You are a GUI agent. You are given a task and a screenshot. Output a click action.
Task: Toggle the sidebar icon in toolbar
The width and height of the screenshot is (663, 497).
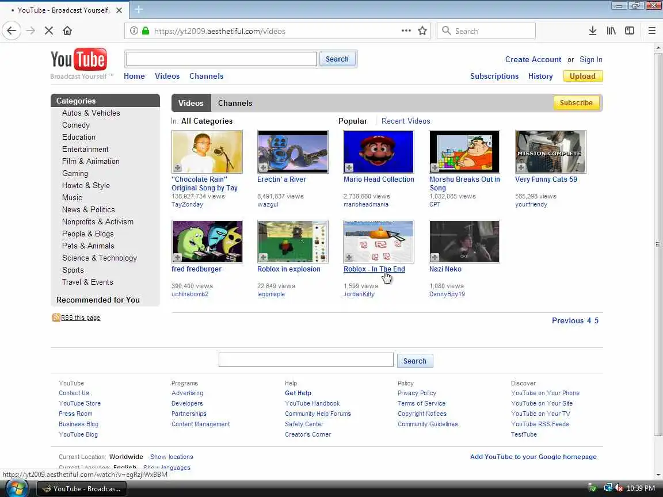click(630, 30)
